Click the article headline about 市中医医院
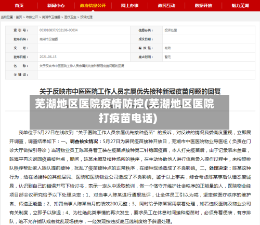This screenshot has height=225, width=260. coord(130,91)
